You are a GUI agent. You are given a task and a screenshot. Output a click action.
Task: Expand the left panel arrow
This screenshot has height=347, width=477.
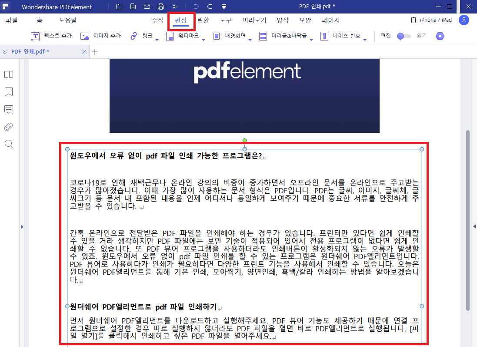[x=22, y=227]
